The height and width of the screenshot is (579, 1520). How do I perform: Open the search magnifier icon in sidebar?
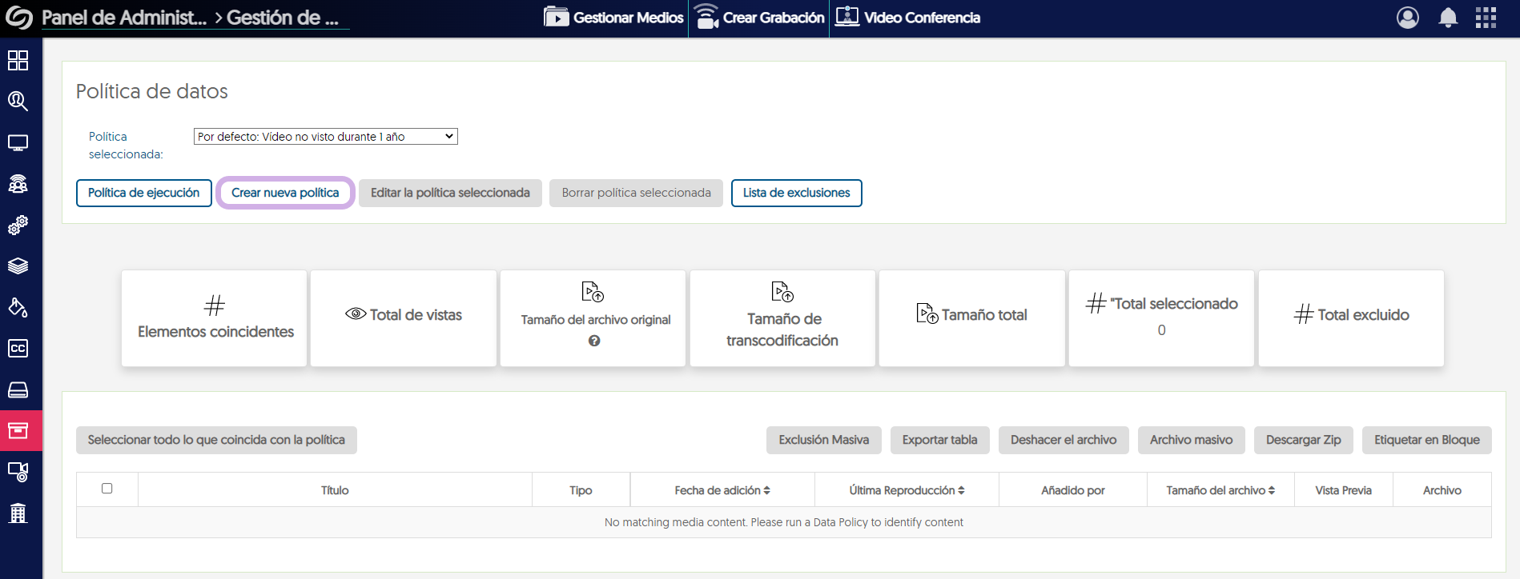pos(18,102)
